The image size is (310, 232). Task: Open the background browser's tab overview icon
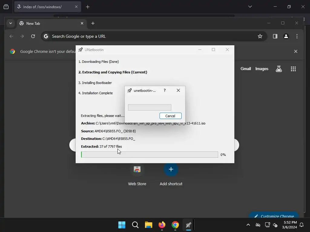click(6, 7)
